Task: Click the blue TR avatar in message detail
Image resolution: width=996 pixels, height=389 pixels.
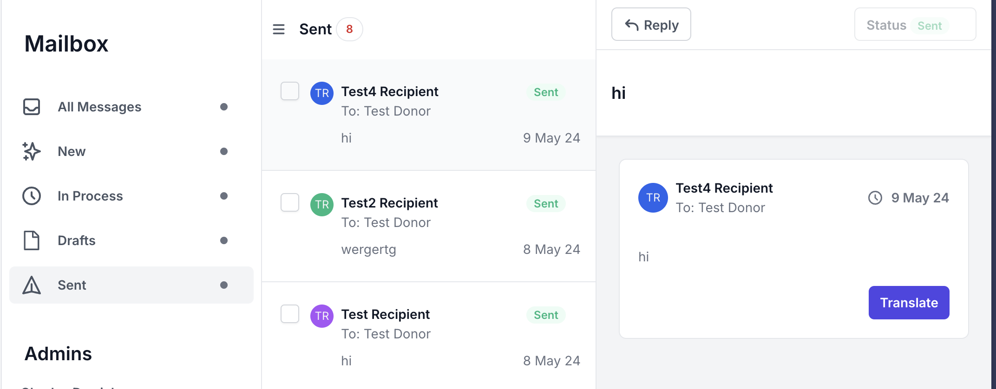Action: pos(653,198)
